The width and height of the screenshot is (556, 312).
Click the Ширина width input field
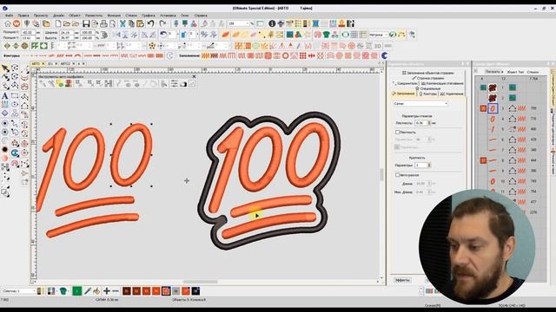click(x=66, y=33)
